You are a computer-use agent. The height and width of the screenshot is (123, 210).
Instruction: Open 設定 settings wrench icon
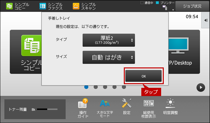coord(126,107)
